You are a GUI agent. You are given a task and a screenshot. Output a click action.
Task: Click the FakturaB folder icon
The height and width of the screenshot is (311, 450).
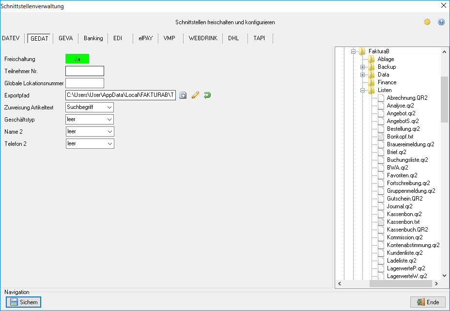click(x=362, y=51)
